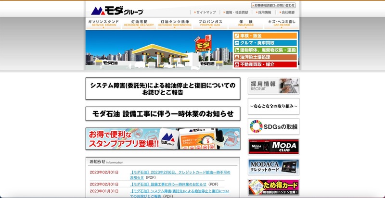Select ガソリンスタンド SERVICE STATION menu
This screenshot has width=385, height=198.
point(103,24)
